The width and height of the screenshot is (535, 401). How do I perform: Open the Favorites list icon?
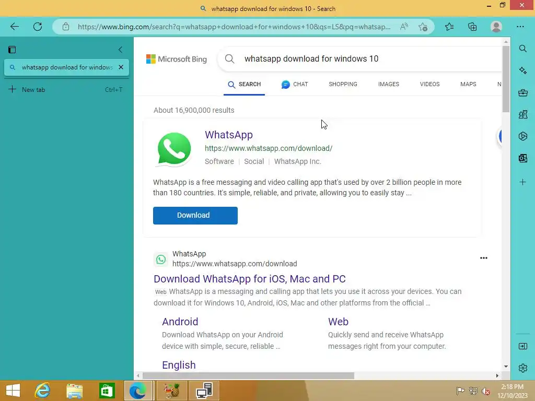coord(449,27)
